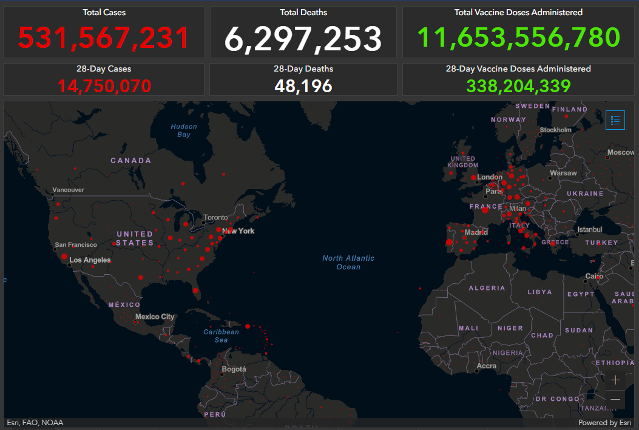
Task: Click the Total Vaccine Doses Administered figure
Action: tap(518, 38)
